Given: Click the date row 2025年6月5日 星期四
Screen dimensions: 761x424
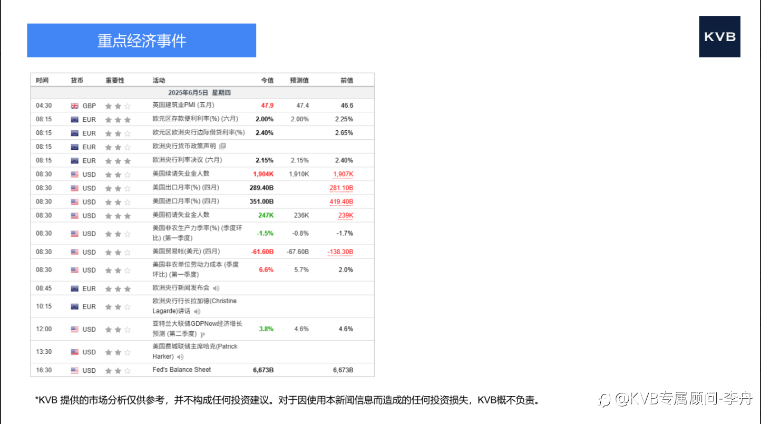Looking at the screenshot, I should click(202, 93).
